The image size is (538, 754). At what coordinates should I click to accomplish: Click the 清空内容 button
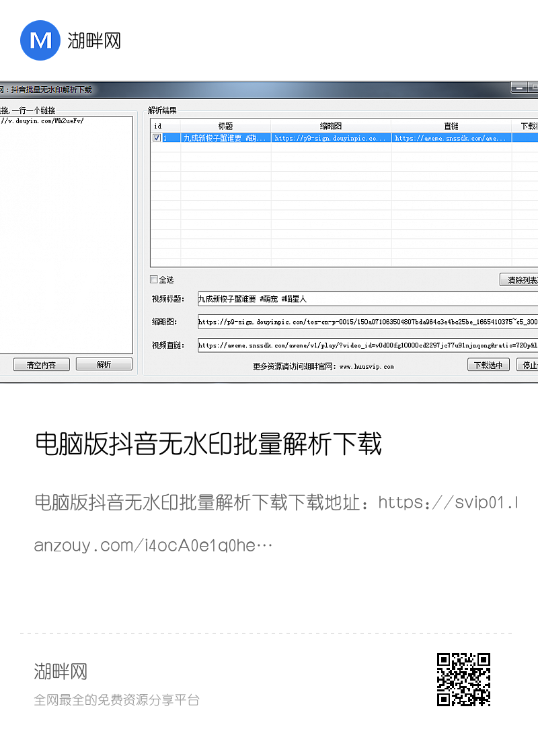point(41,364)
